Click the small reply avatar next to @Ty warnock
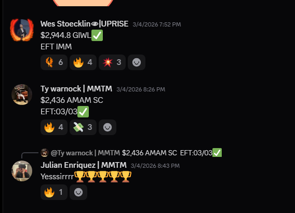 coord(45,153)
